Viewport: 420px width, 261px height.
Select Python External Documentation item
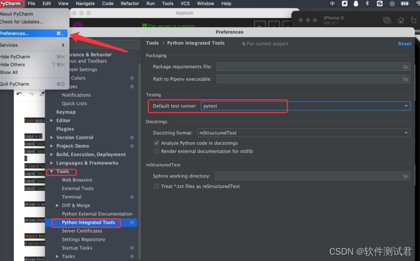pyautogui.click(x=97, y=214)
